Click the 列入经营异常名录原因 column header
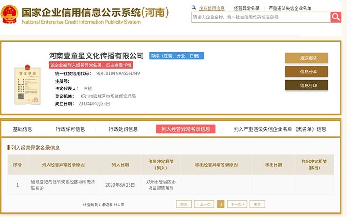The width and height of the screenshot is (347, 217). pos(63,165)
